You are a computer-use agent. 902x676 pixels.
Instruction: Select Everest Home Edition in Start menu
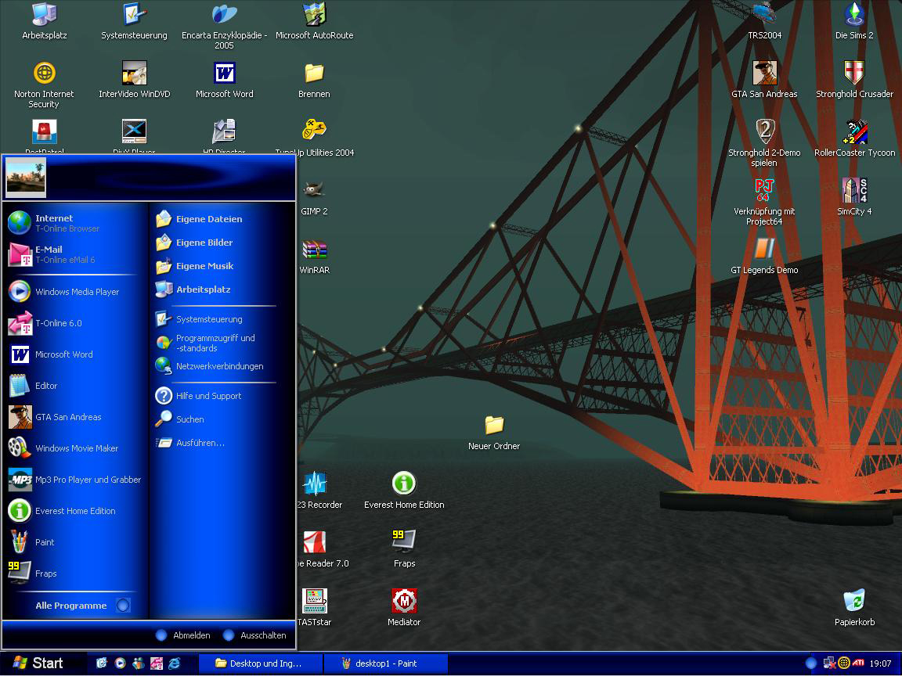[x=75, y=510]
